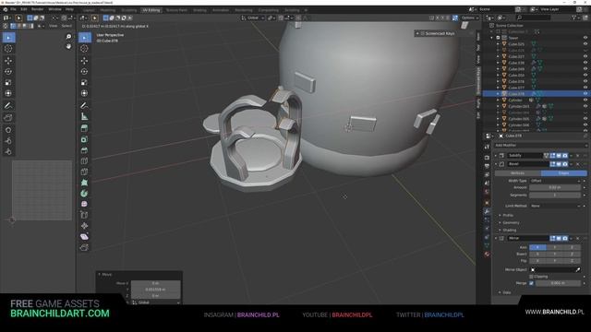Toggle Mirror Axis X button
Viewport: 591px width, 332px height.
537,247
